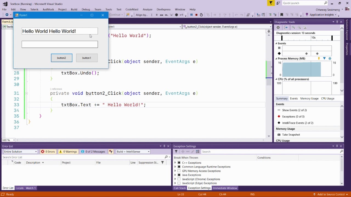351x197 pixels.
Task: Toggle the 0 of 2 Messages filter
Action: pyautogui.click(x=93, y=152)
